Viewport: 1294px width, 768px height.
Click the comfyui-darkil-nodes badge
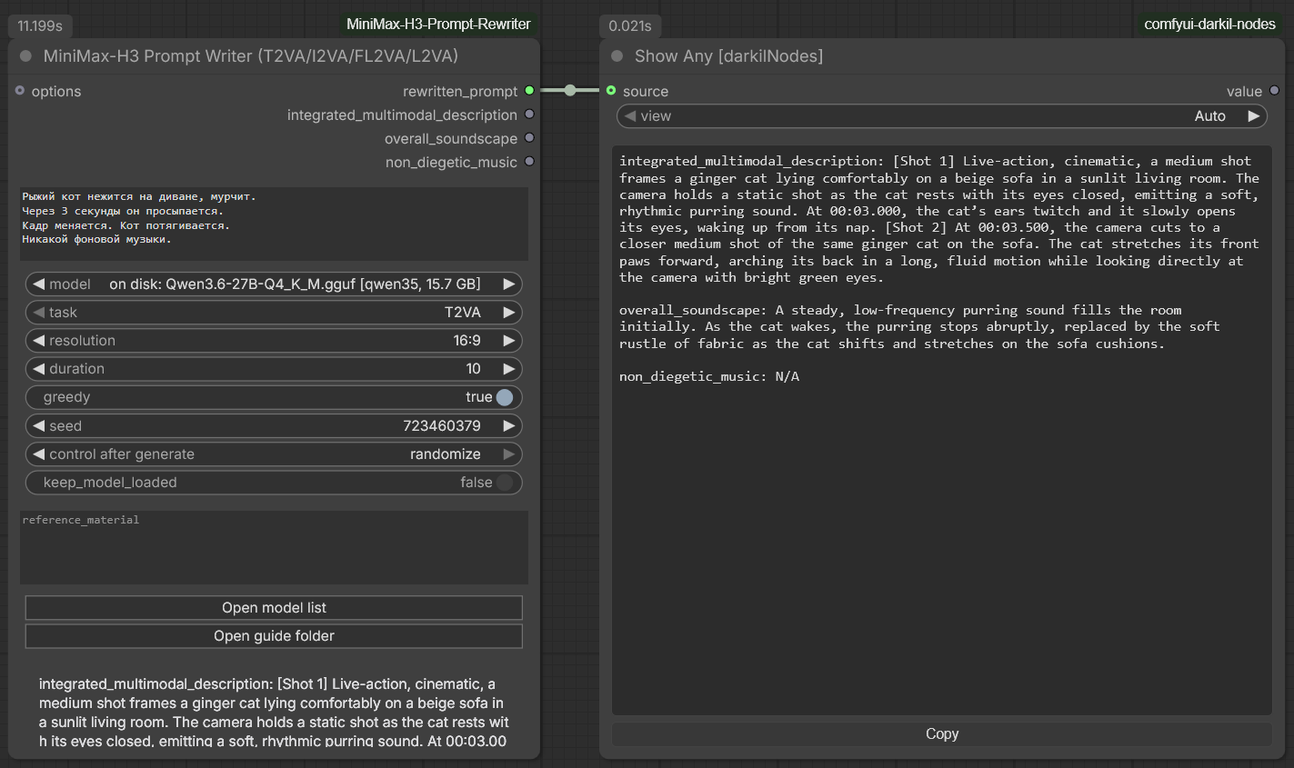point(1209,25)
